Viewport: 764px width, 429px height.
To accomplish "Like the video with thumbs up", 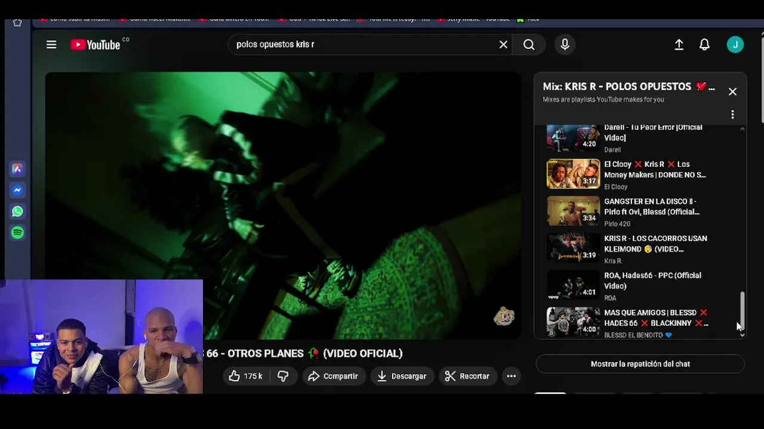I will pos(245,376).
